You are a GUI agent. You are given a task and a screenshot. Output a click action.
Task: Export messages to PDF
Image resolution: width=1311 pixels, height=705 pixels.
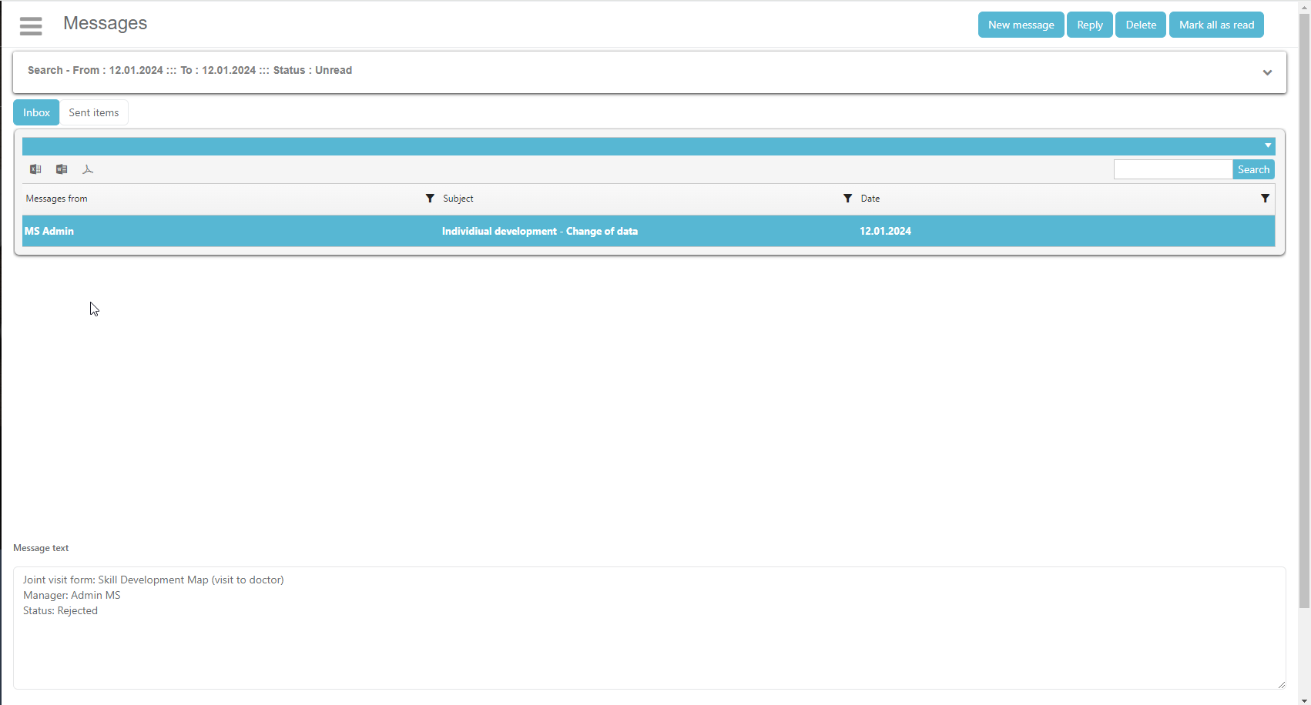click(x=88, y=169)
